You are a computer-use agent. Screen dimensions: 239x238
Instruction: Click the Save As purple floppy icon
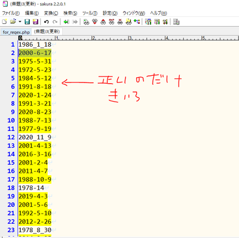[x=35, y=22]
